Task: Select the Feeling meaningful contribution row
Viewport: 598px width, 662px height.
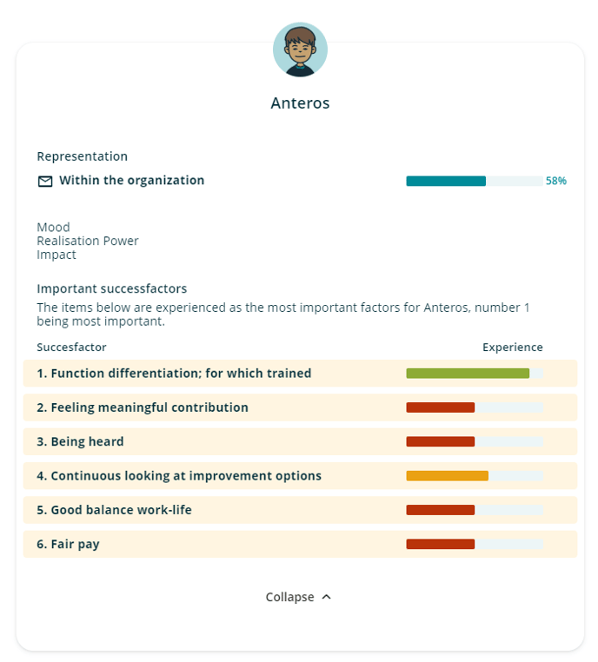Action: coord(300,407)
